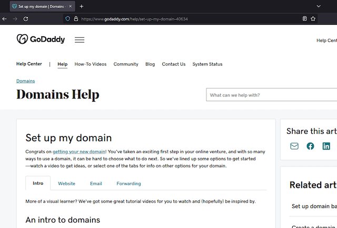This screenshot has width=337, height=228.
Task: Open the hamburger navigation menu
Action: tap(80, 39)
